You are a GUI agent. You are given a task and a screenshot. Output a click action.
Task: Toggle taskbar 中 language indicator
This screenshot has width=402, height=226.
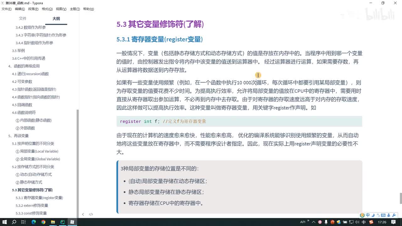point(364,222)
